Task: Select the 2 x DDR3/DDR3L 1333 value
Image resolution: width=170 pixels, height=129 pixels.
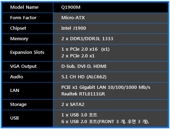Action: pos(87,39)
